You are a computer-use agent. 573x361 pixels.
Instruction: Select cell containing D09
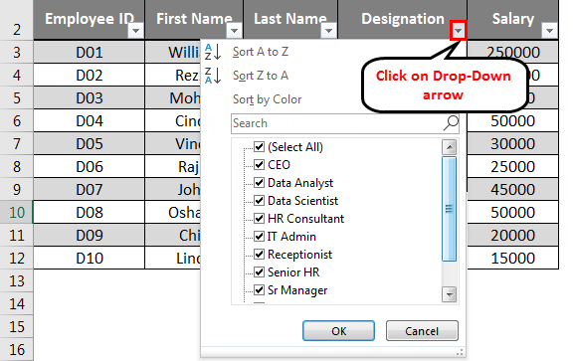[x=90, y=236]
